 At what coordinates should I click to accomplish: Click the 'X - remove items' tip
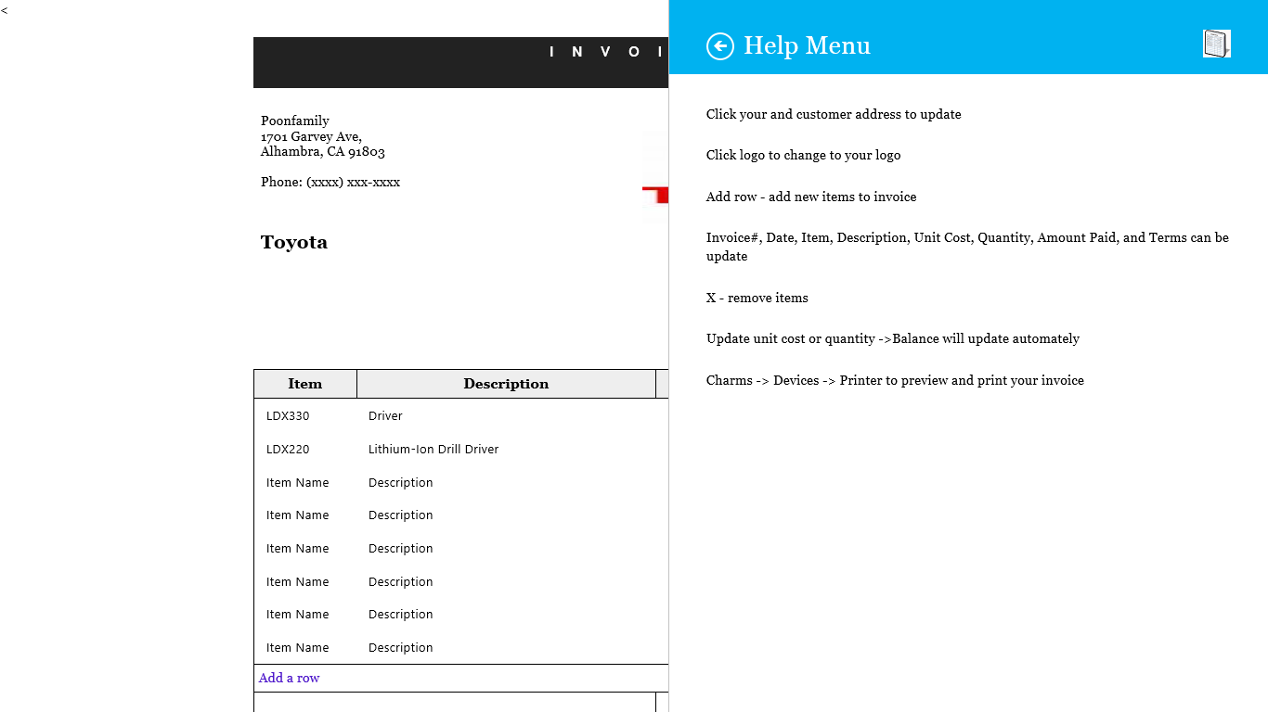pos(757,298)
